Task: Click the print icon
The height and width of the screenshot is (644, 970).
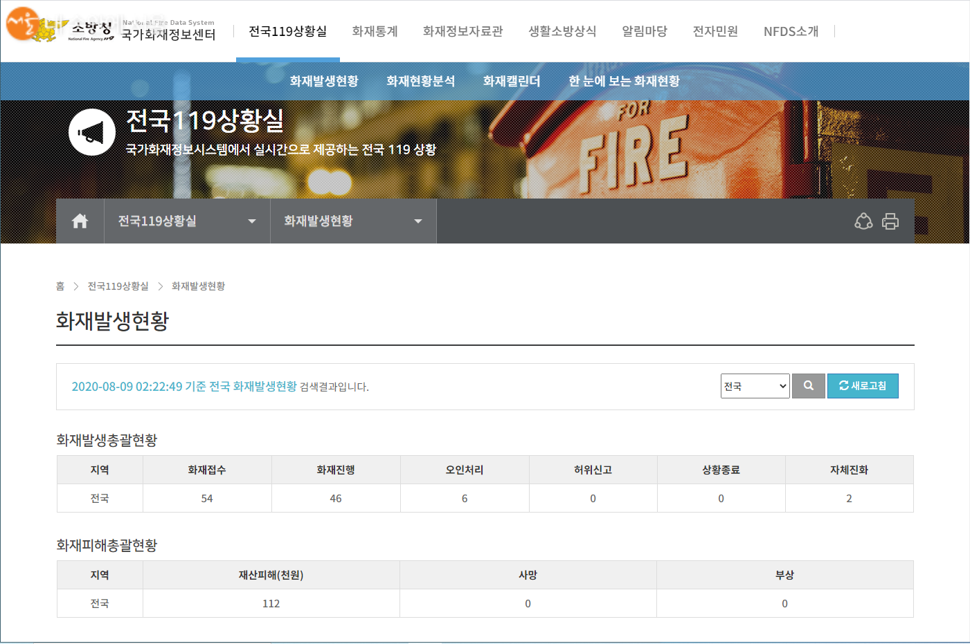Action: pos(890,221)
